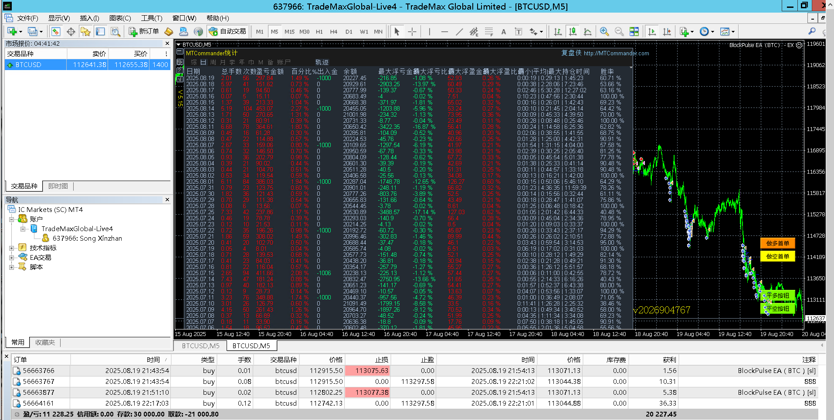Open the chart profiles icon

tap(32, 31)
